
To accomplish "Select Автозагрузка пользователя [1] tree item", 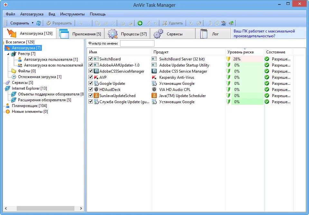I will coord(51,59).
